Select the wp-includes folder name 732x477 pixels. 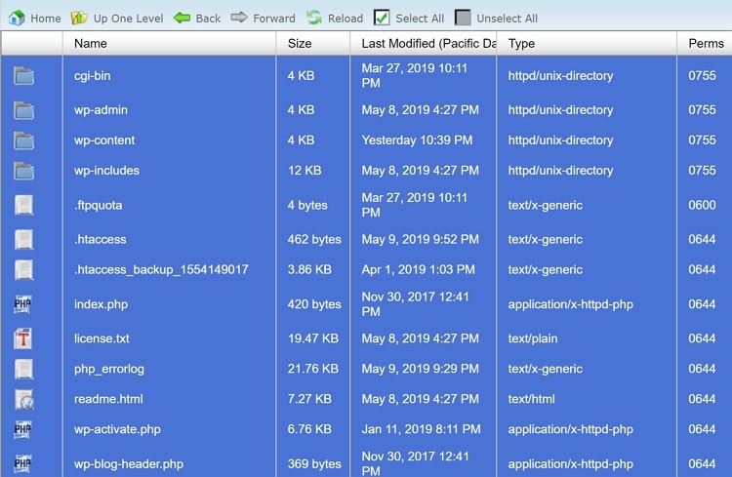coord(107,171)
